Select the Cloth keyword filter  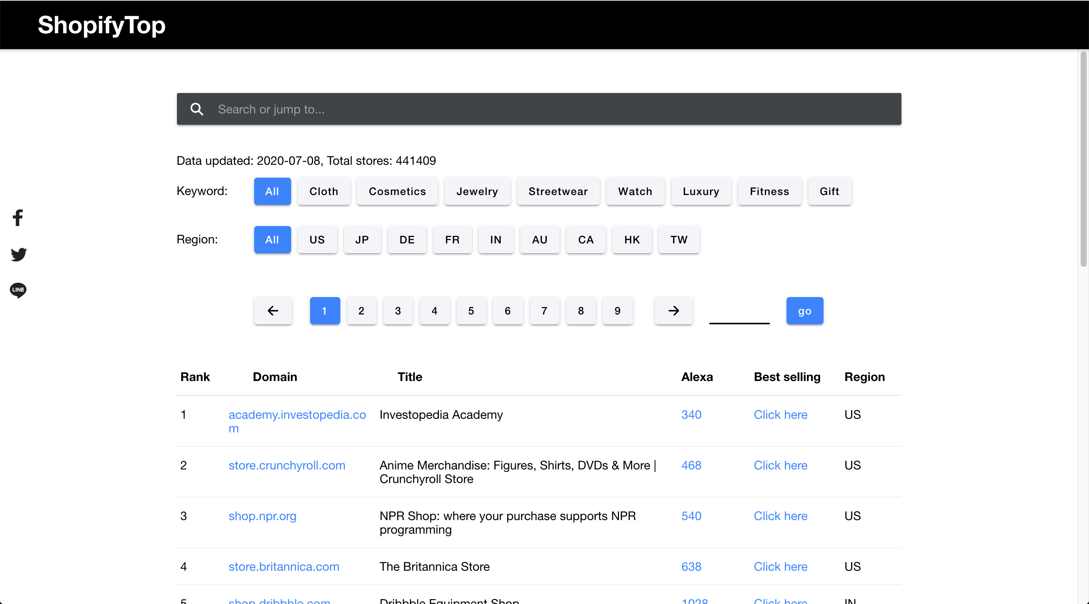coord(323,191)
